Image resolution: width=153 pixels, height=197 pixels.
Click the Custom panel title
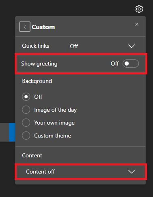click(43, 27)
